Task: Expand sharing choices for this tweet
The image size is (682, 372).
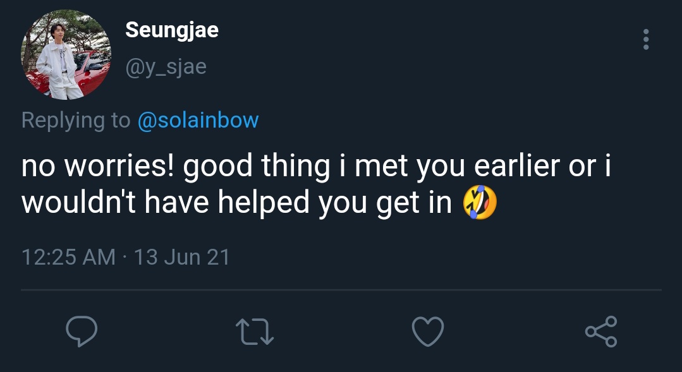Action: (x=600, y=331)
